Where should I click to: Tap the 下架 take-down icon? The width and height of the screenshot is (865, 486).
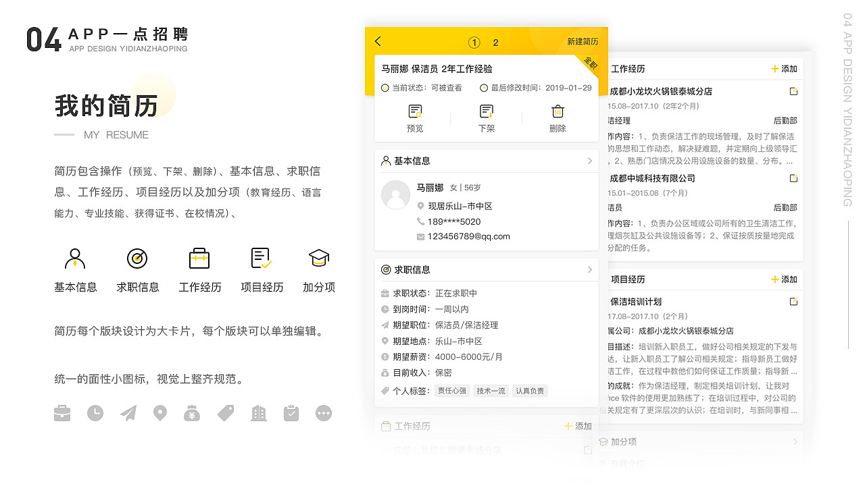tap(487, 111)
